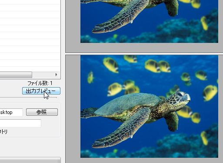Click the label text ending in トリ
Image resolution: width=223 pixels, height=163 pixels.
3,132
